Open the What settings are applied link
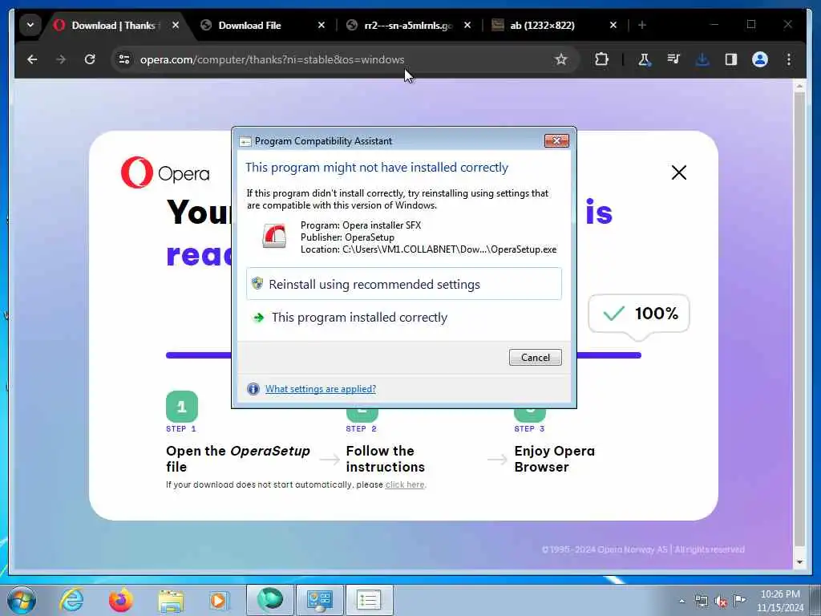The image size is (821, 616). pyautogui.click(x=321, y=389)
